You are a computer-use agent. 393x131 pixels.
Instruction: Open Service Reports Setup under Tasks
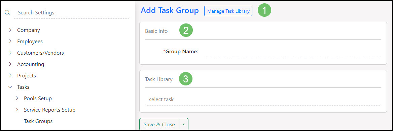[49, 110]
